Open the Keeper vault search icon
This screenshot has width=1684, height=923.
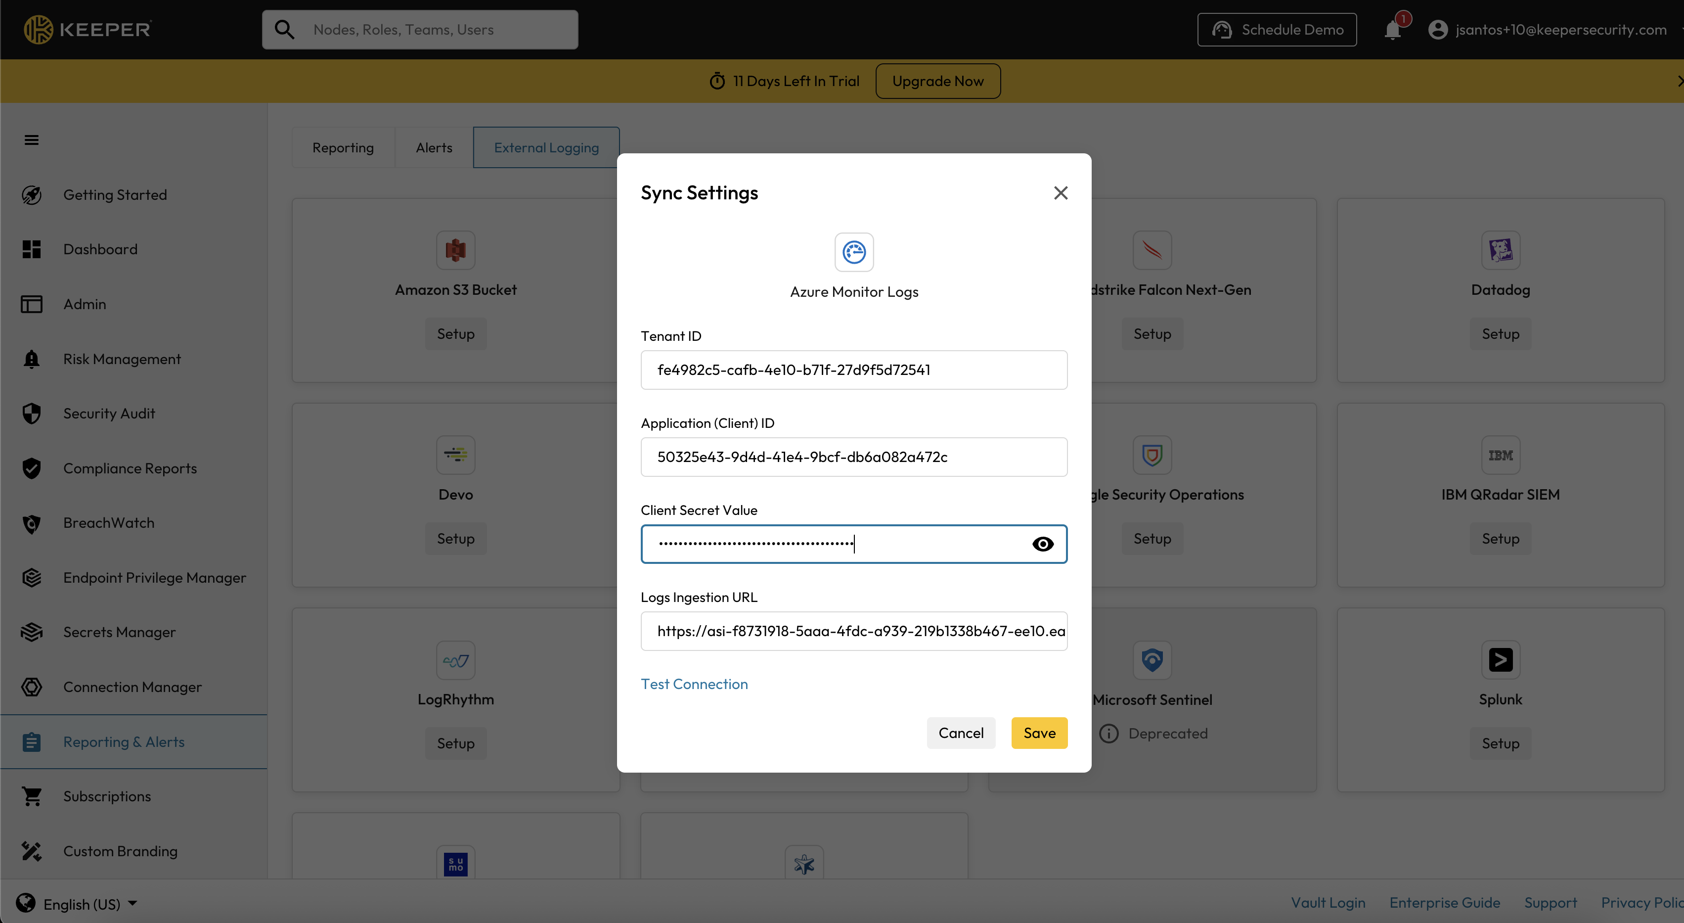[x=284, y=29]
